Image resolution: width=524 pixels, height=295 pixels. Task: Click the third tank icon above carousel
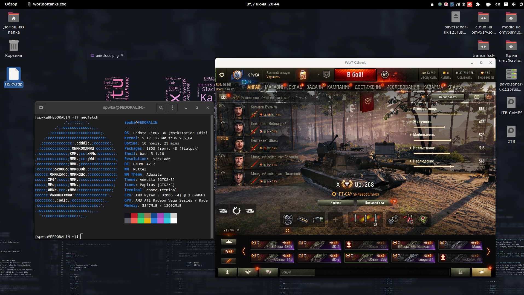250,211
